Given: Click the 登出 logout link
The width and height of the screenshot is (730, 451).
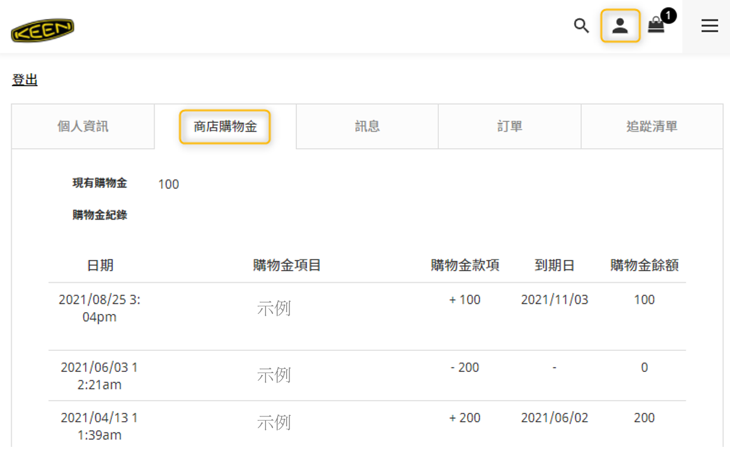Looking at the screenshot, I should click(25, 80).
